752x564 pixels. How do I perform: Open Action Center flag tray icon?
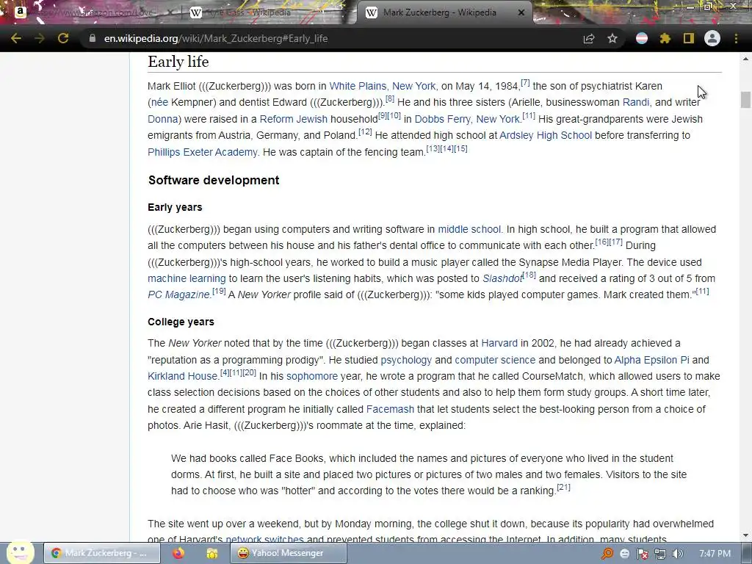click(x=642, y=554)
